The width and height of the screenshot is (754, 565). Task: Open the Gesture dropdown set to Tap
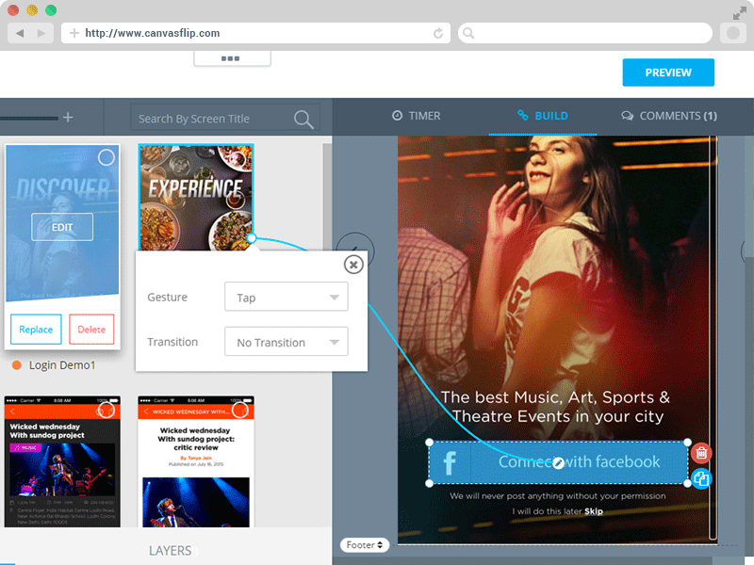[286, 297]
